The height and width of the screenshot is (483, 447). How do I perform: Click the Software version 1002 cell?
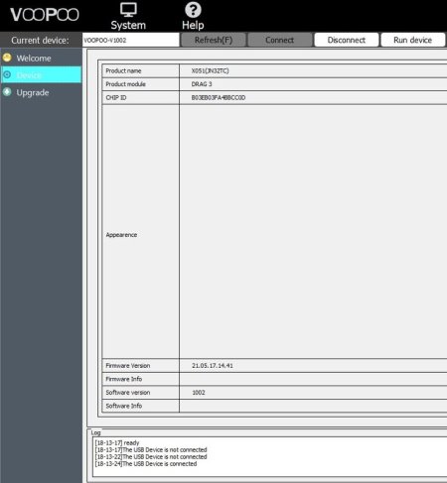point(313,393)
